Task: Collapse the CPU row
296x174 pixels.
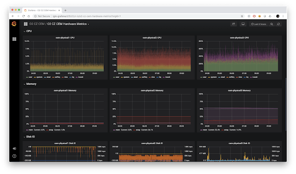Action: (28, 31)
